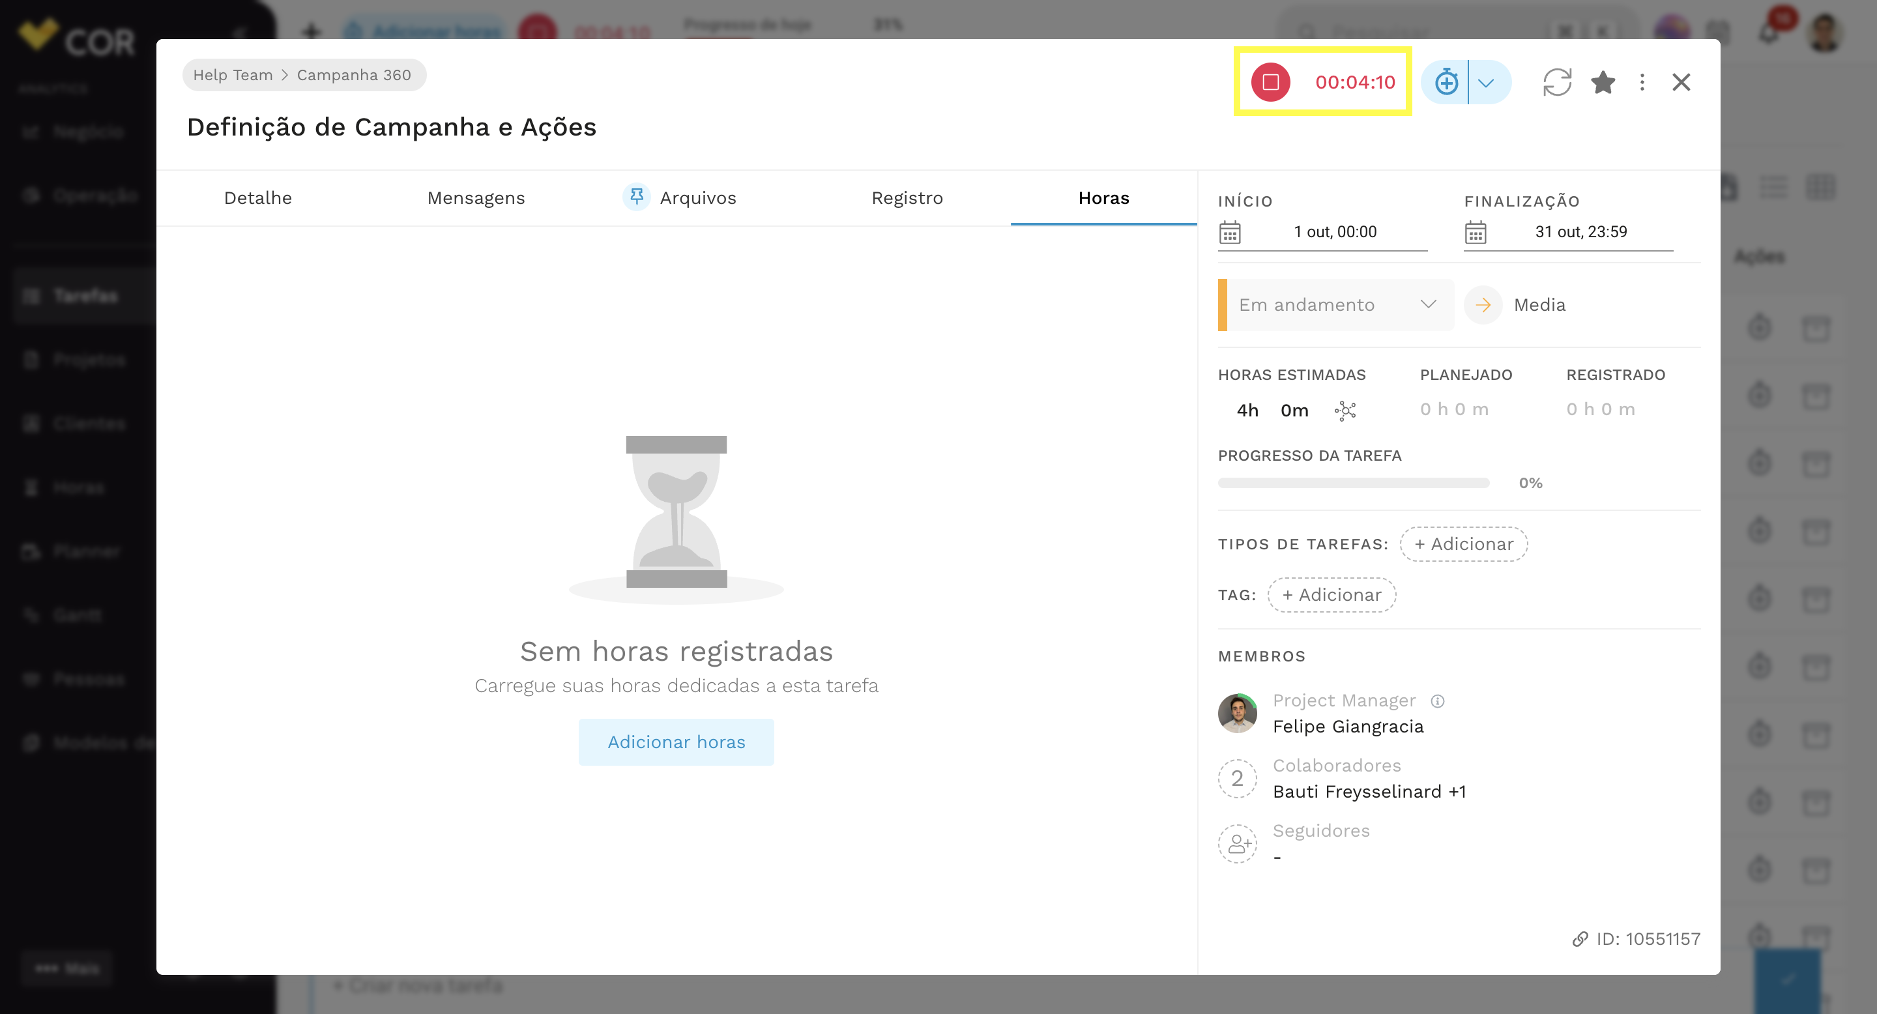Open the Início calendar icon

[x=1229, y=233]
